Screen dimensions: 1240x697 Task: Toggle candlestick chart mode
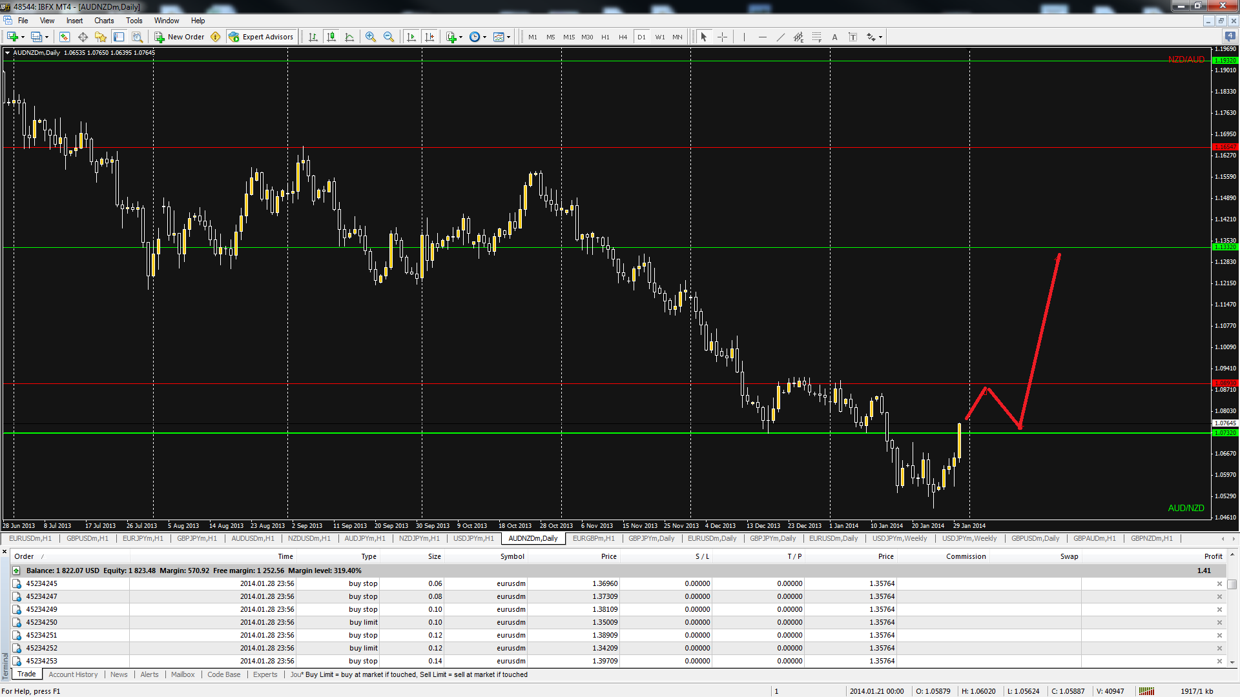pyautogui.click(x=331, y=37)
